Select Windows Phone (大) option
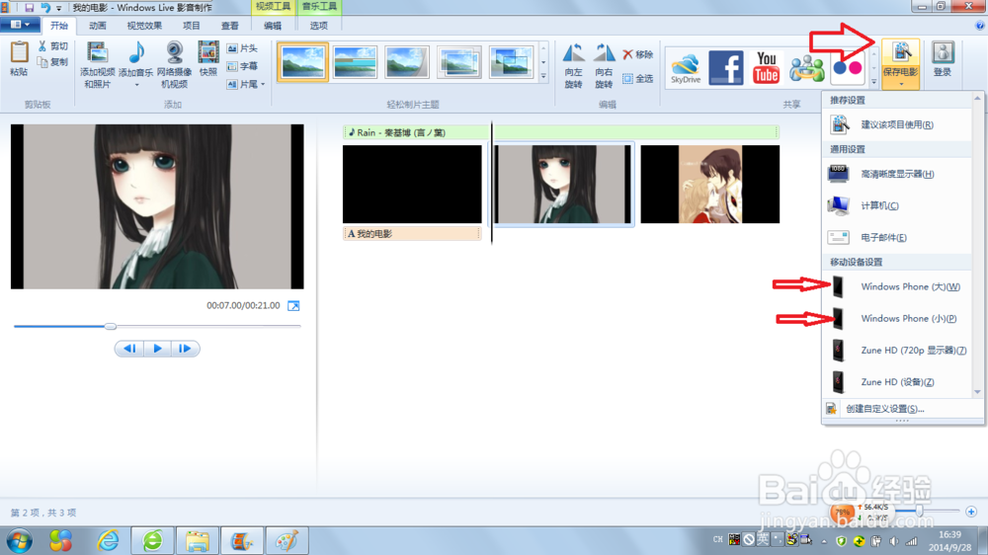The height and width of the screenshot is (555, 988). (898, 286)
